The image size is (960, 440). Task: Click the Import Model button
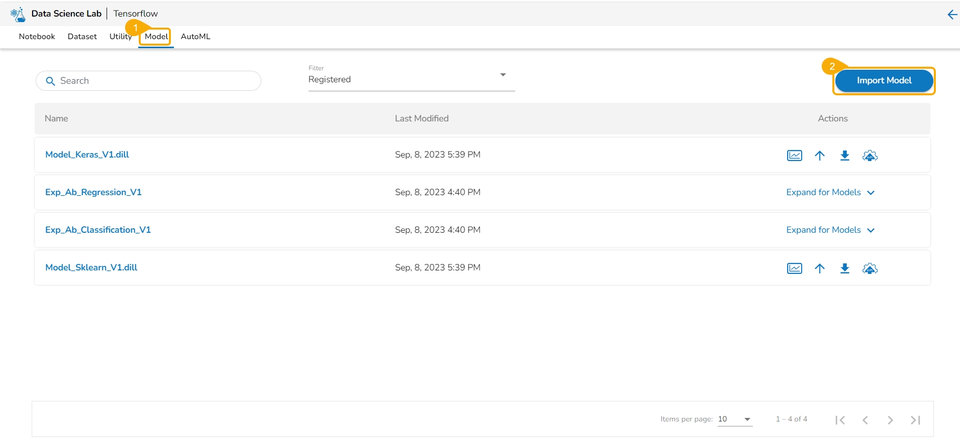point(884,81)
